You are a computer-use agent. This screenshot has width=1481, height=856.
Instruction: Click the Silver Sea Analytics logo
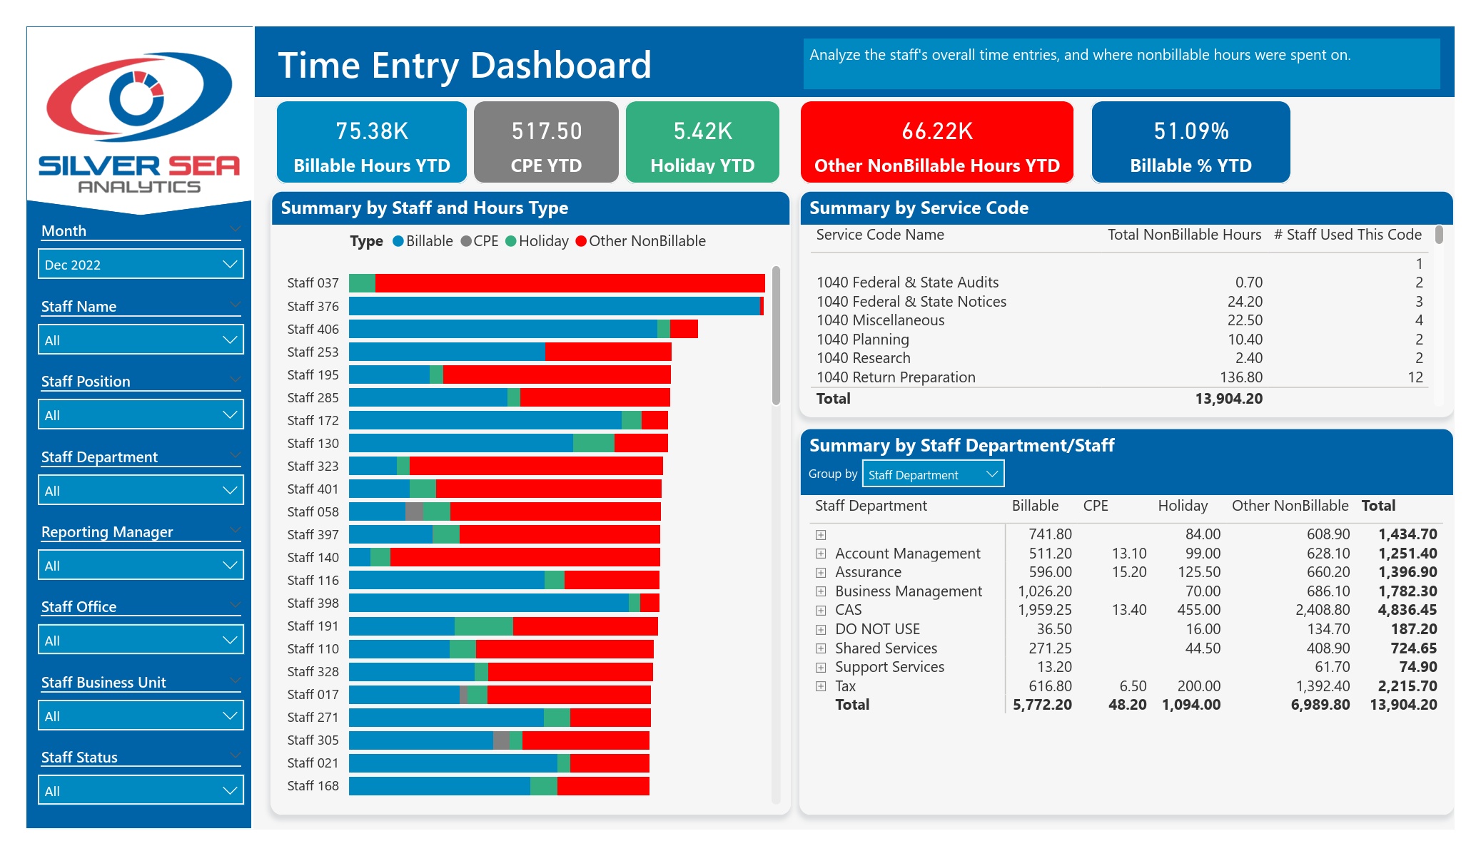139,121
